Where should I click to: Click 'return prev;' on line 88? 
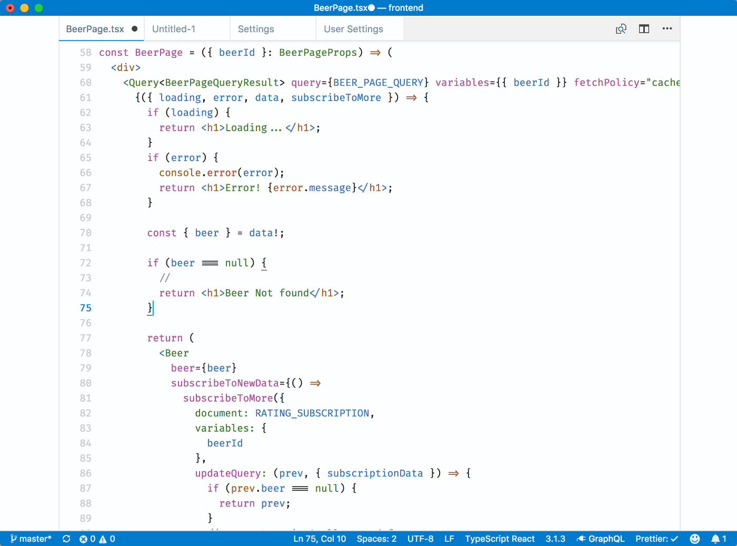coord(255,503)
